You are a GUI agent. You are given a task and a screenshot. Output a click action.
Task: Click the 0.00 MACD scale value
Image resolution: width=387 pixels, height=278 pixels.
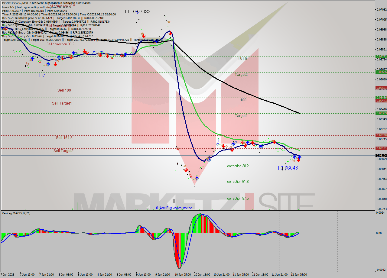pyautogui.click(x=379, y=233)
